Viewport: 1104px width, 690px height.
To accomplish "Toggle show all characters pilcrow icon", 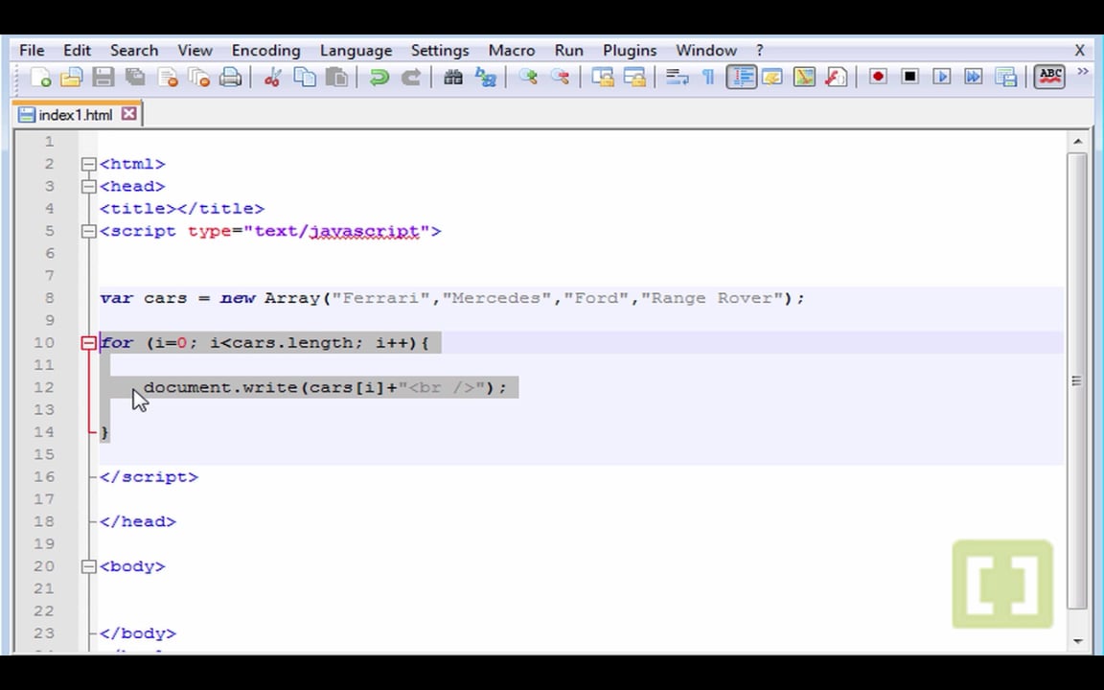I will [708, 77].
